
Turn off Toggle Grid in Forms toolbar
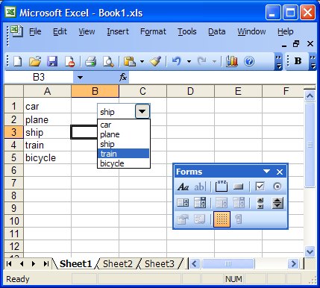[x=222, y=219]
